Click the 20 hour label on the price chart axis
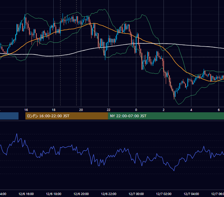This screenshot has height=197, width=224. [x=81, y=110]
